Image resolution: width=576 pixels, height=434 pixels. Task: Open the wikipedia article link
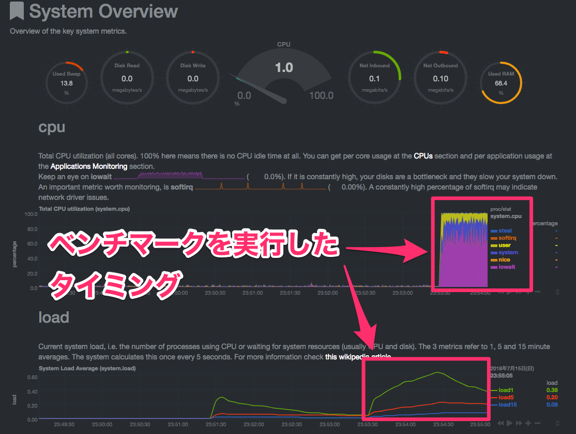coord(358,357)
